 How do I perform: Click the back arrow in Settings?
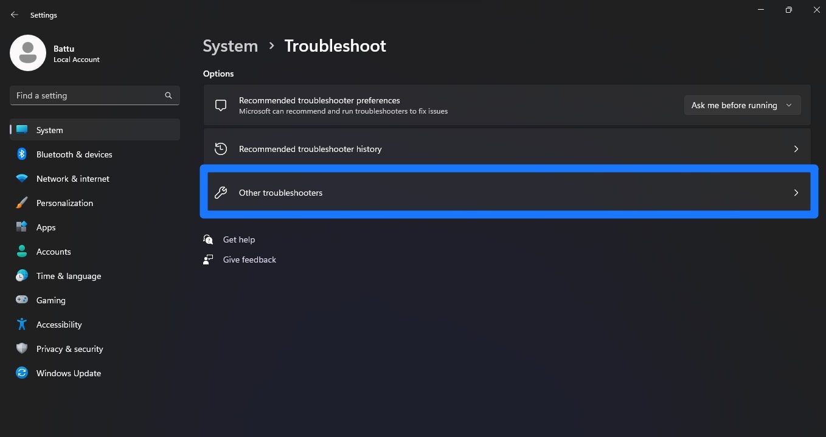pyautogui.click(x=14, y=14)
